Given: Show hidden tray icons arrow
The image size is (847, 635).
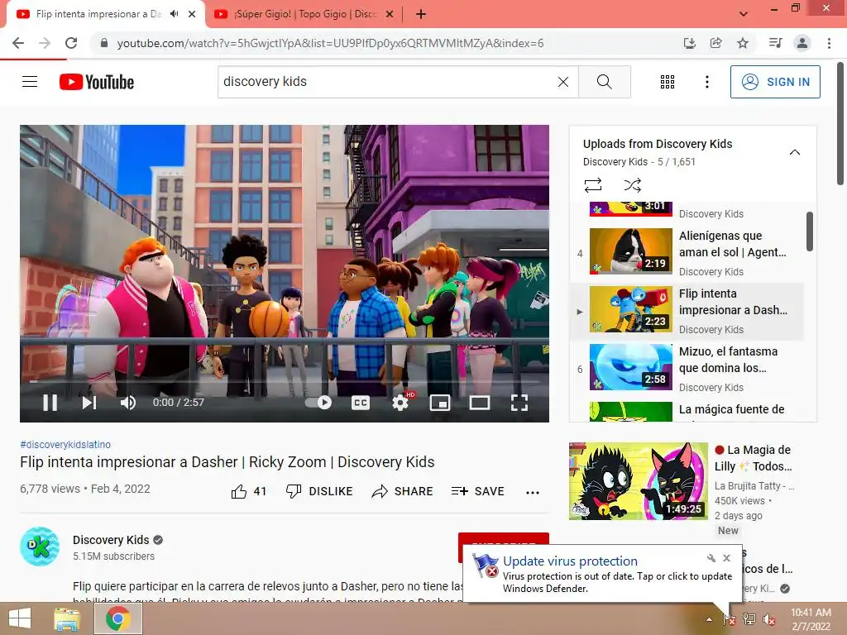Looking at the screenshot, I should coord(709,619).
